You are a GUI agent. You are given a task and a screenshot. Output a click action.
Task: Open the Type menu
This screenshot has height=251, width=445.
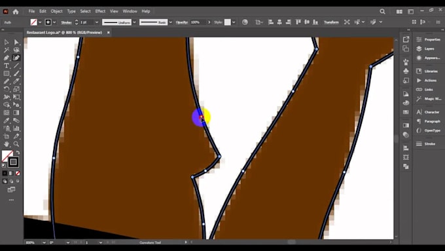pyautogui.click(x=71, y=11)
